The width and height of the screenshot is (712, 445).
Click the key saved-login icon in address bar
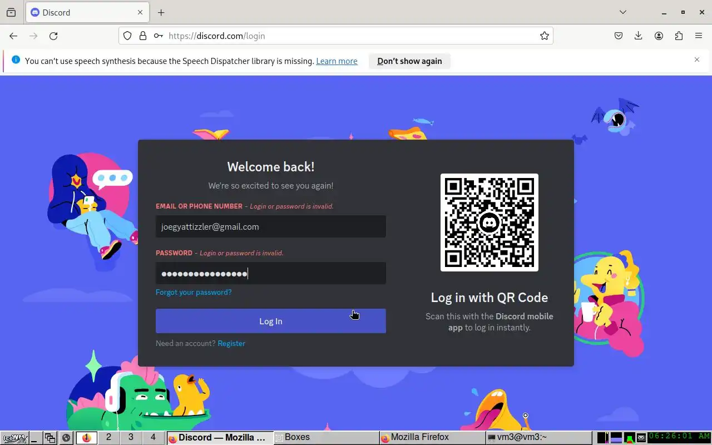pyautogui.click(x=159, y=36)
